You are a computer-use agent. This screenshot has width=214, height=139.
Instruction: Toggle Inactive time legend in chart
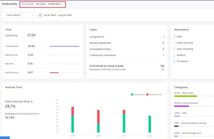[154, 95]
